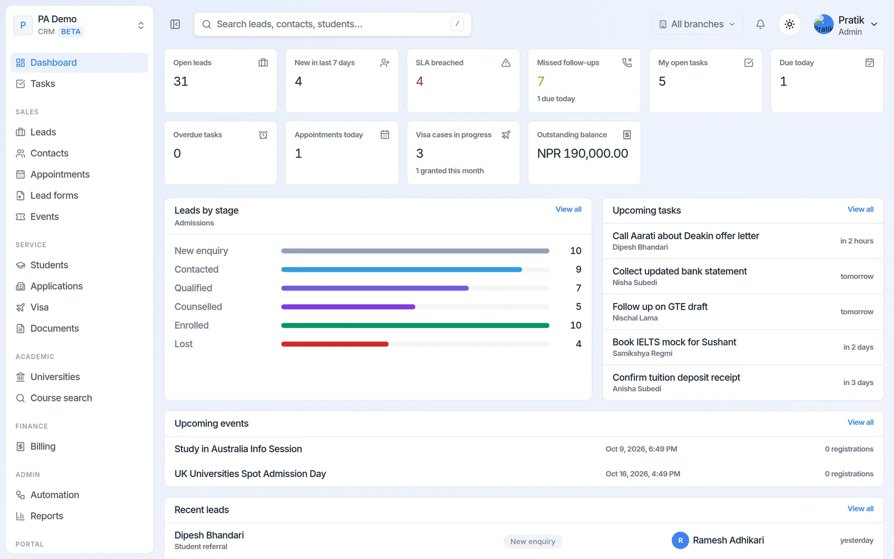Click the briefcase icon on Open leads card
Image resolution: width=894 pixels, height=559 pixels.
(263, 63)
